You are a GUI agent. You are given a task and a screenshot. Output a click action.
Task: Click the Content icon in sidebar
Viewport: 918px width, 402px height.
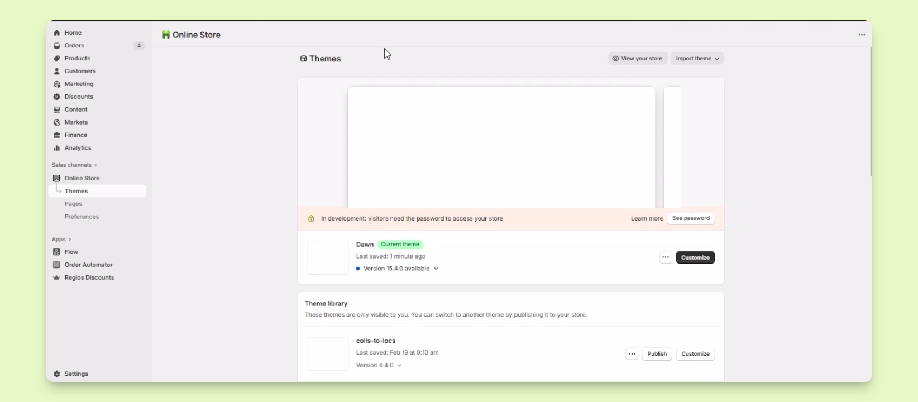(56, 110)
